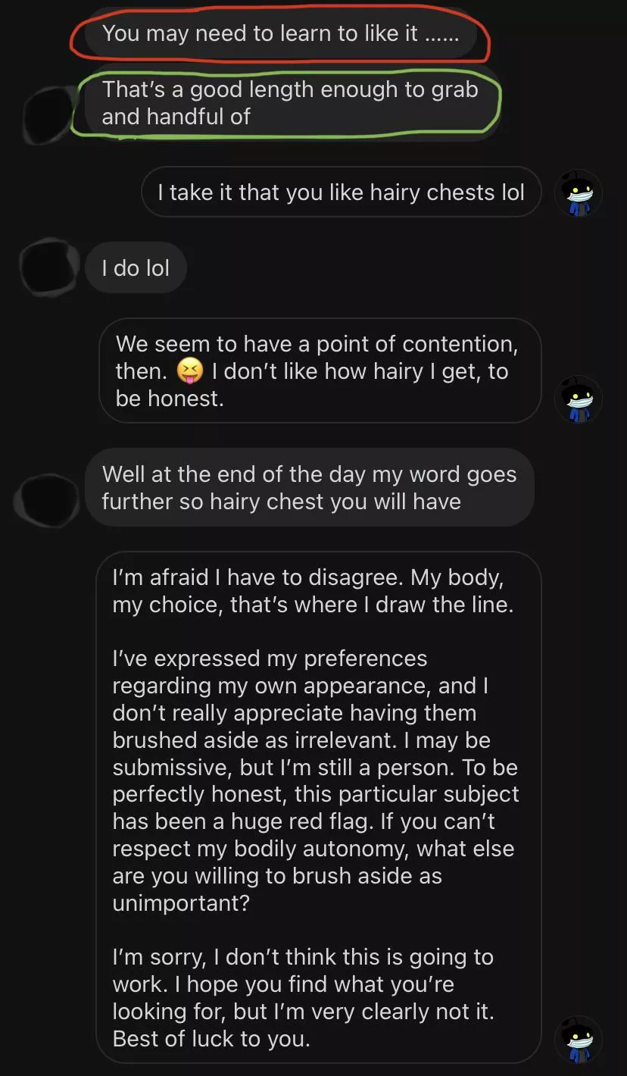Tap the line "I'm sorry, I don't think this is going to"
Viewport: 627px width, 1076px height.
tap(303, 957)
